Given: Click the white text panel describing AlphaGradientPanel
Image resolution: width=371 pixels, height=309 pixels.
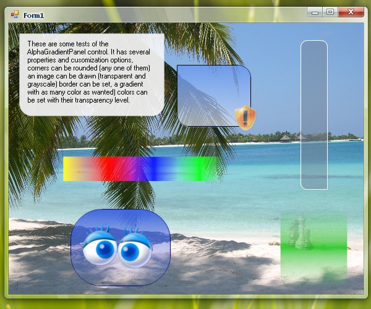Looking at the screenshot, I should (x=92, y=75).
